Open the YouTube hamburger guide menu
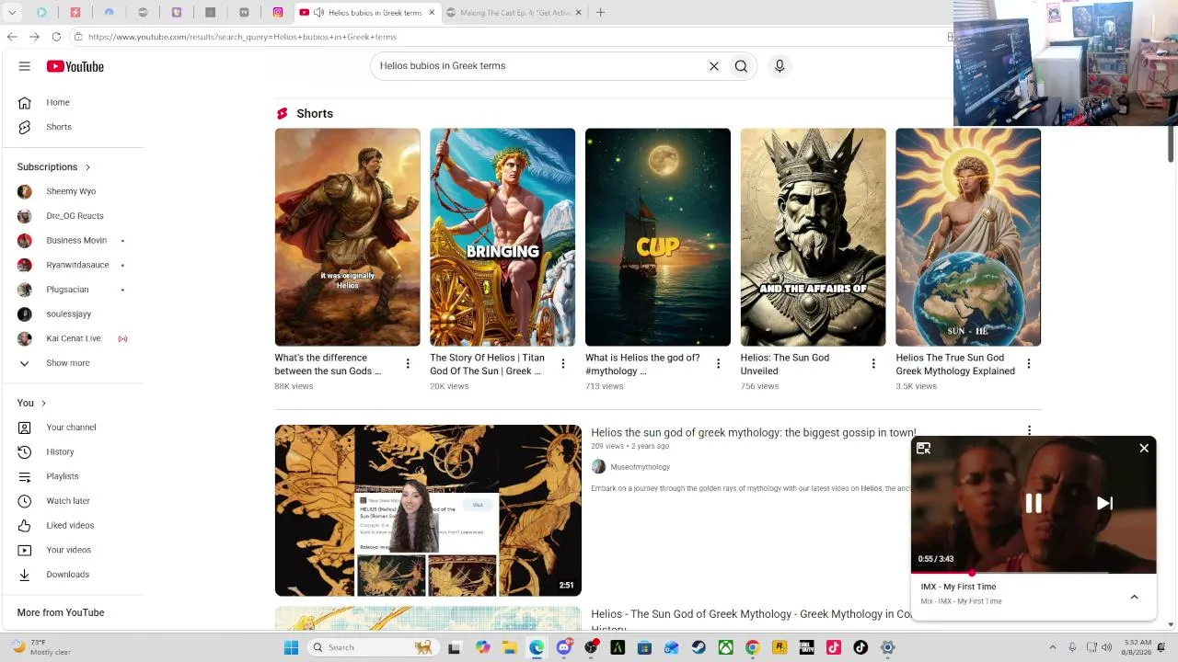The width and height of the screenshot is (1178, 662). pos(25,66)
